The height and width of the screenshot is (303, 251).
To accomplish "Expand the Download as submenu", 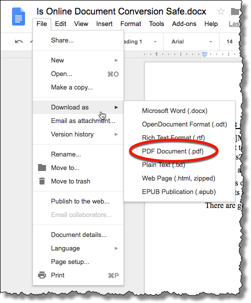I will (78, 107).
